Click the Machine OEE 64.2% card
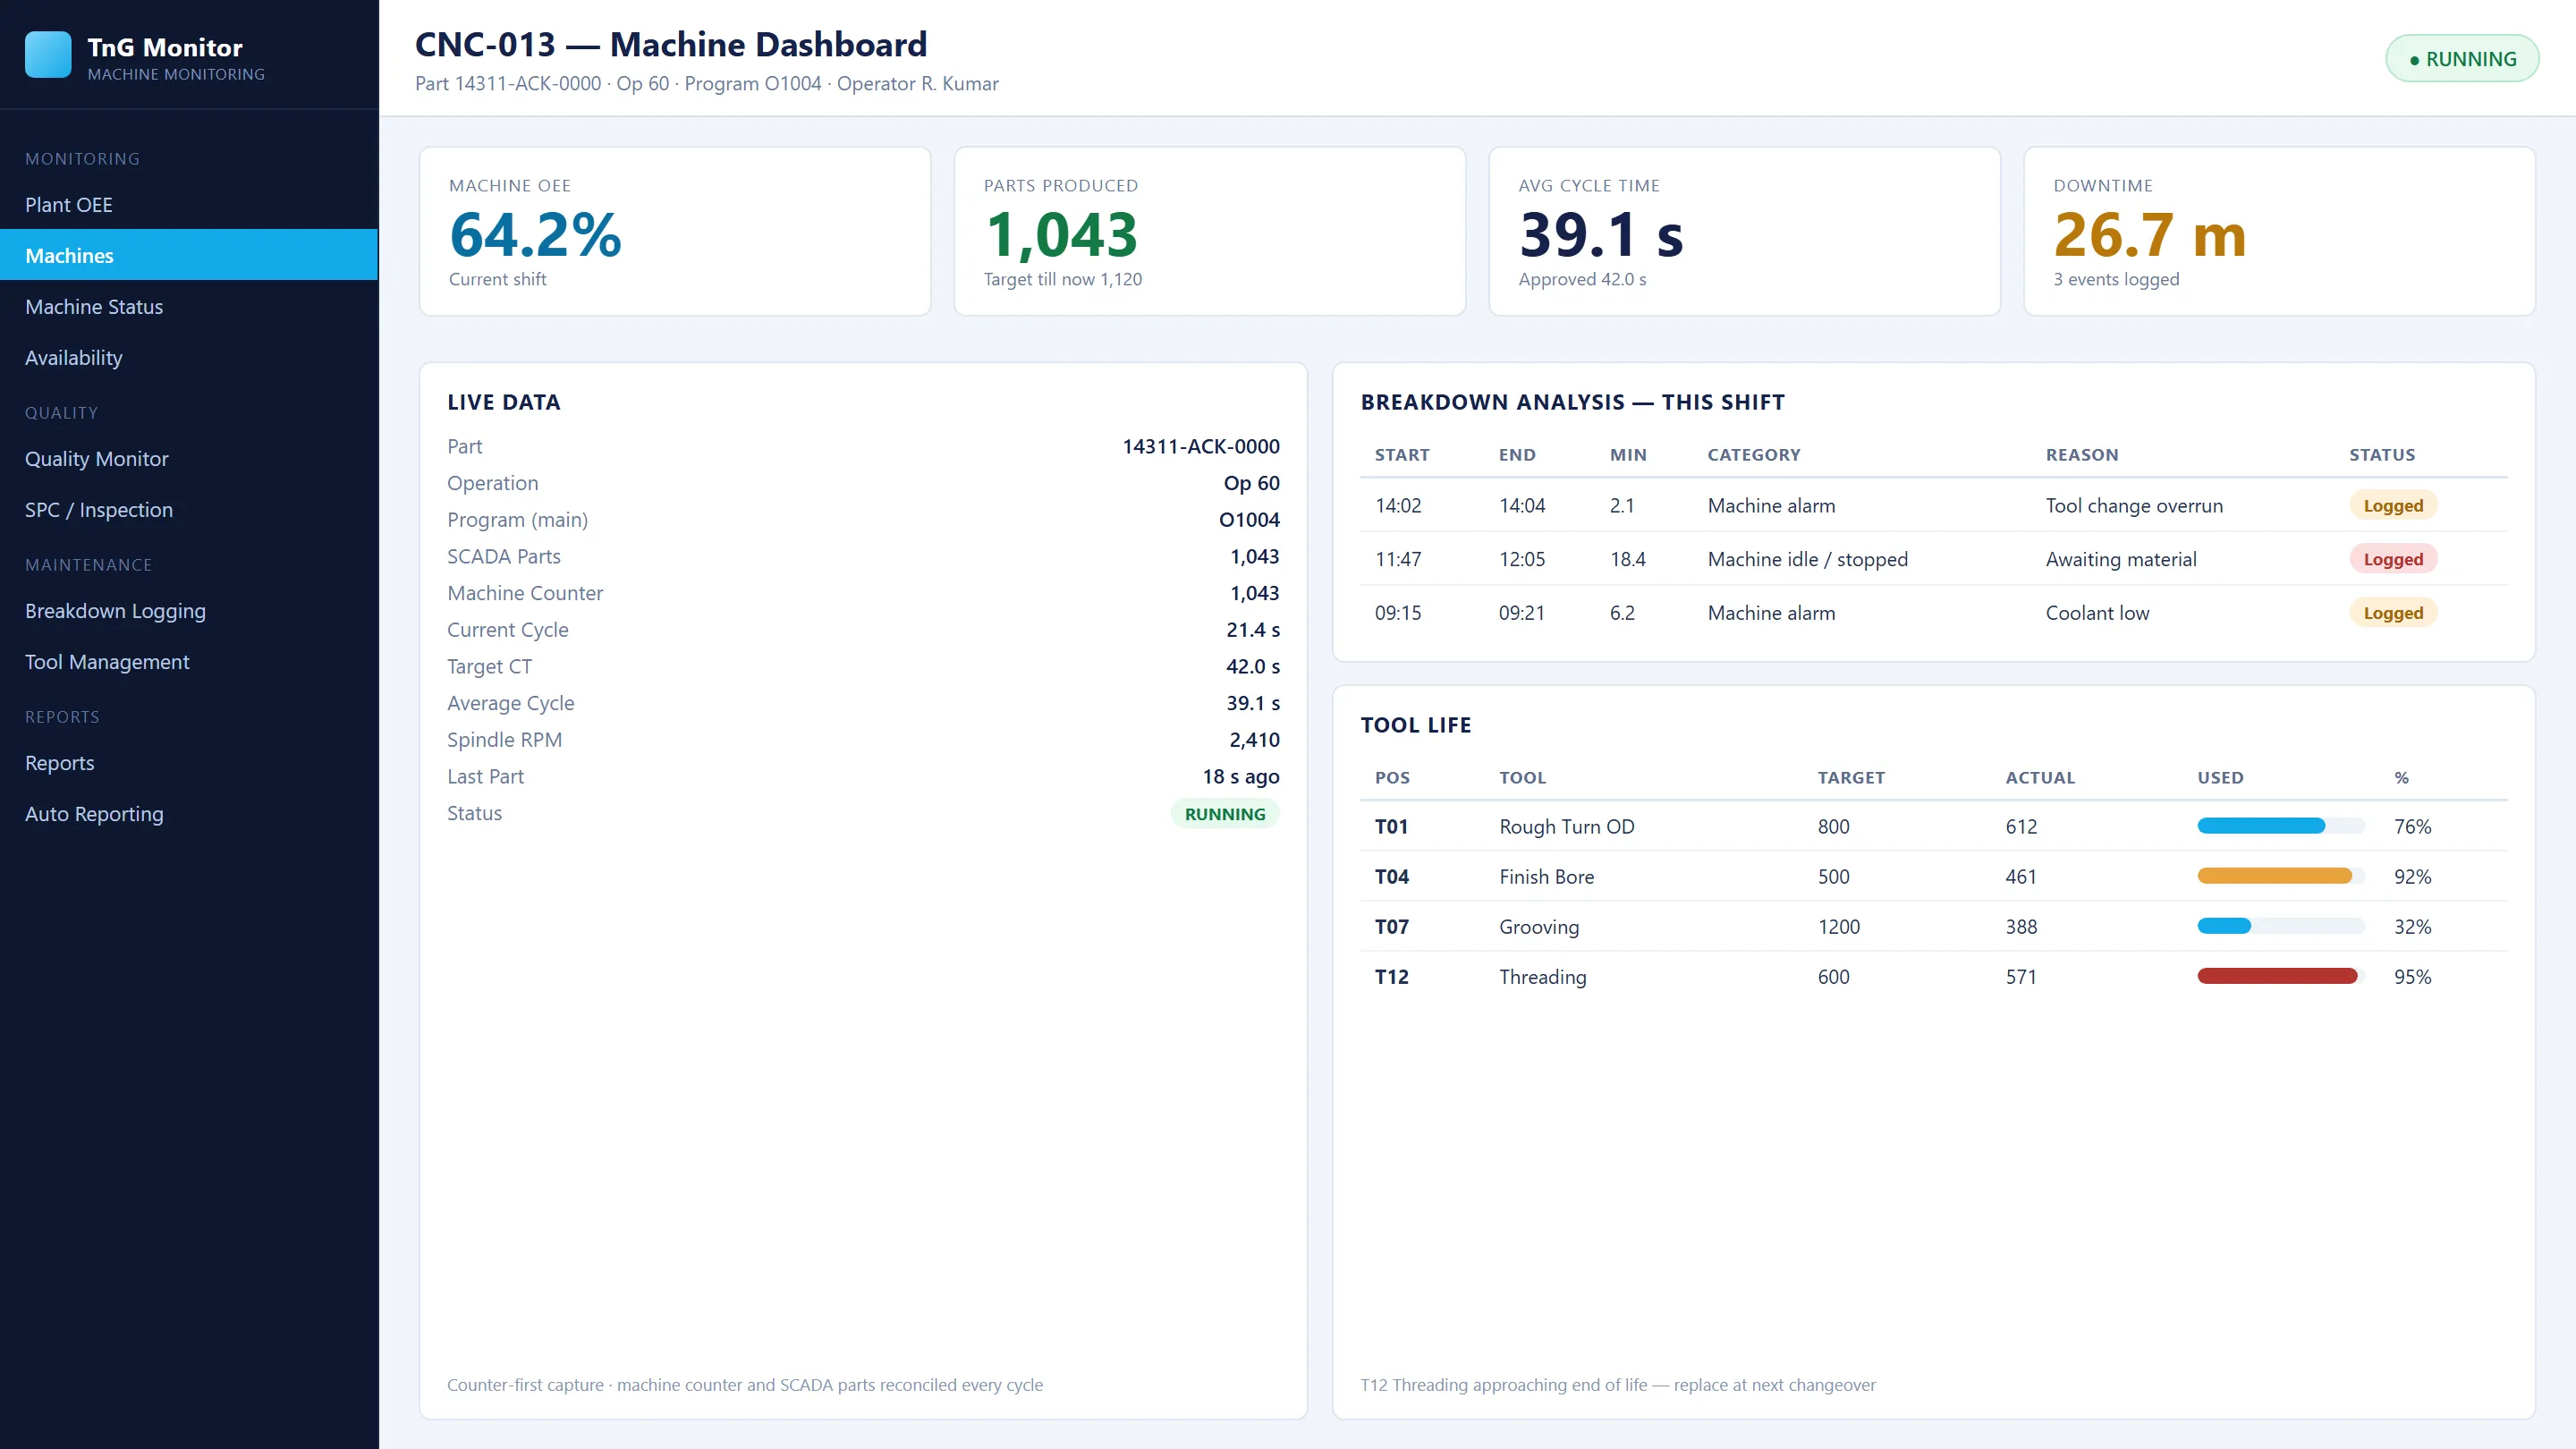2576x1449 pixels. (675, 232)
